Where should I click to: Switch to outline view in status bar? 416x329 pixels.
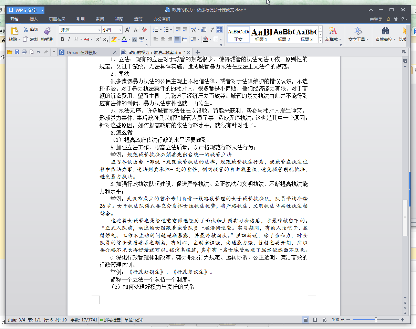(x=315, y=320)
